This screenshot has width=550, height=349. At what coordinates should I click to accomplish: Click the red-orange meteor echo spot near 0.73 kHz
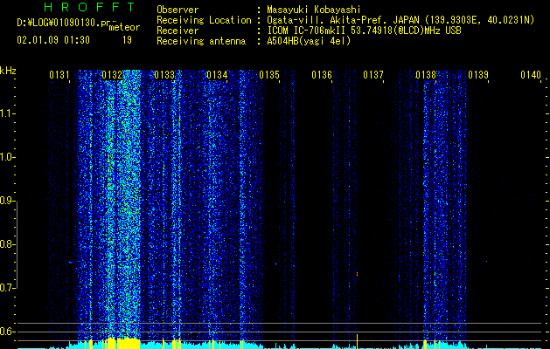357,274
